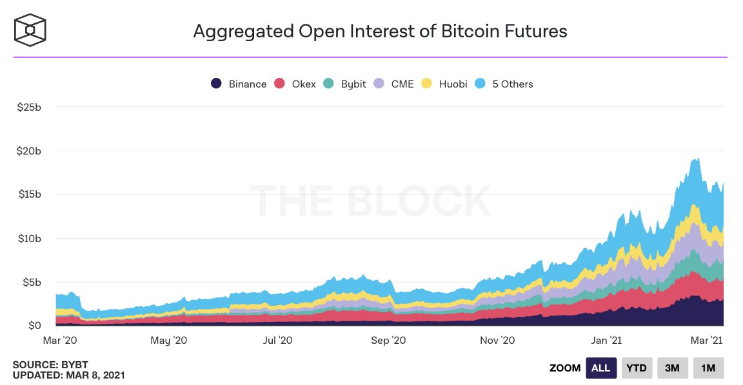743x385 pixels.
Task: Toggle the Okex red legend dot
Action: click(x=279, y=84)
